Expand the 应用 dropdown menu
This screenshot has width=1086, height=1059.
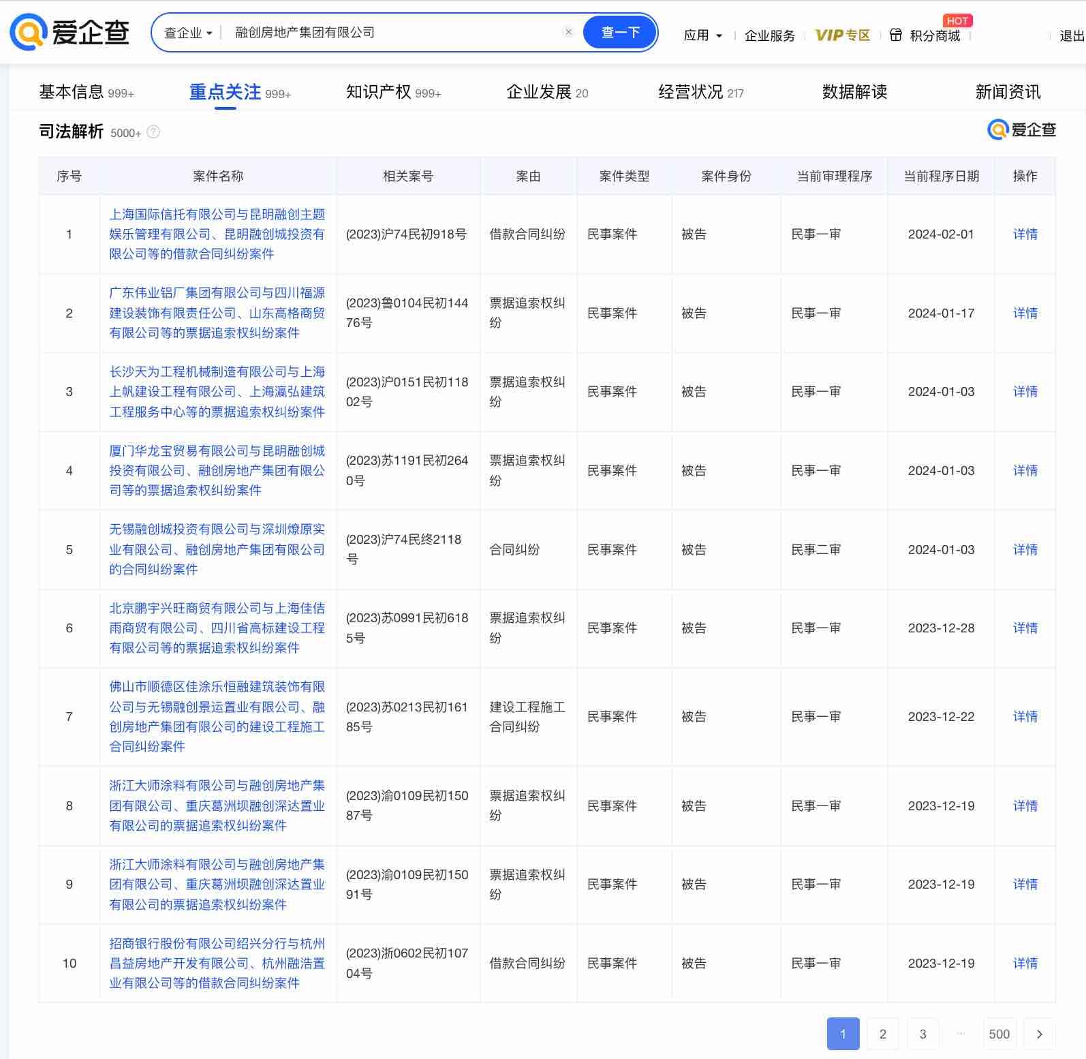click(702, 35)
